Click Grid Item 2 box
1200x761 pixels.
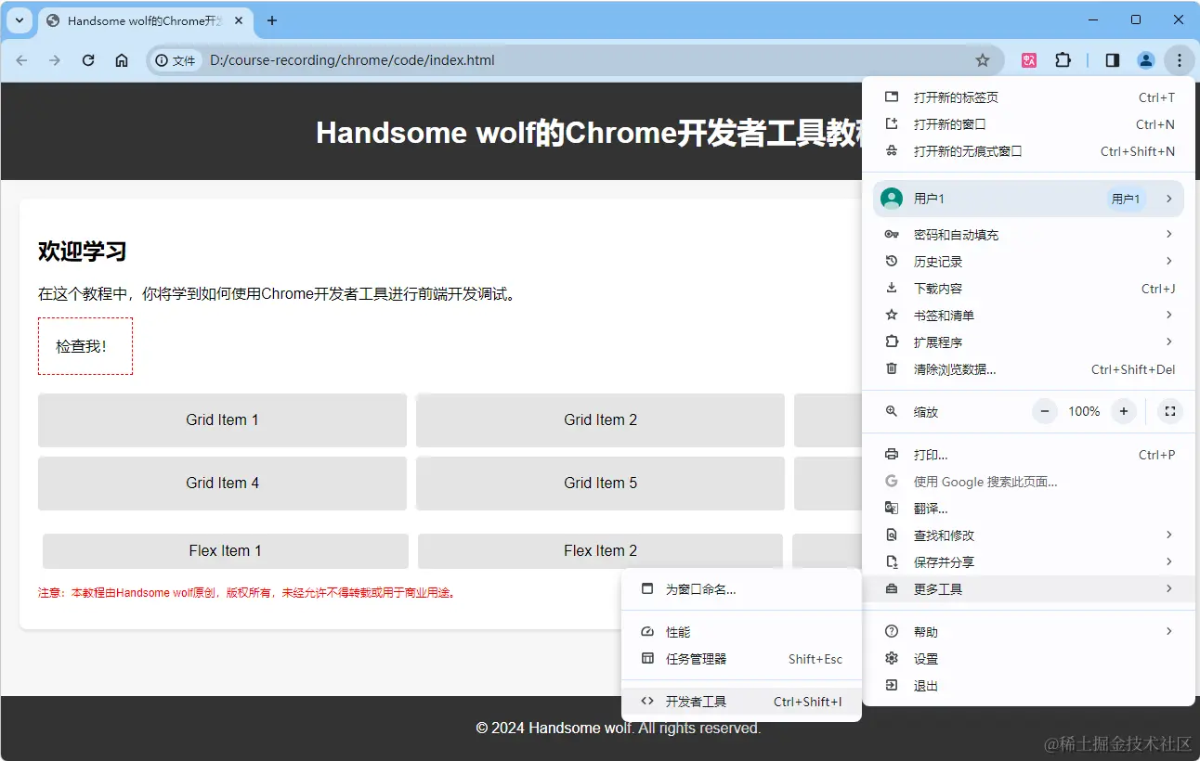(600, 420)
